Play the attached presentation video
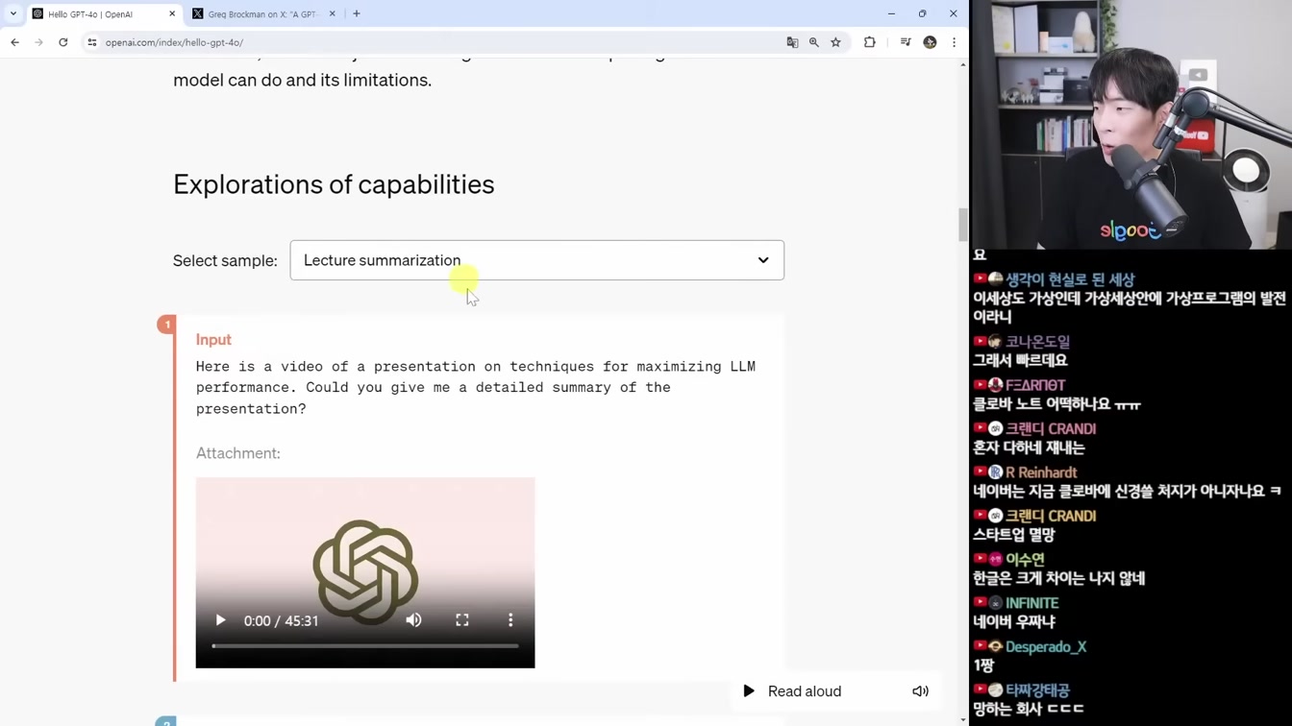This screenshot has height=726, width=1292. [x=220, y=620]
